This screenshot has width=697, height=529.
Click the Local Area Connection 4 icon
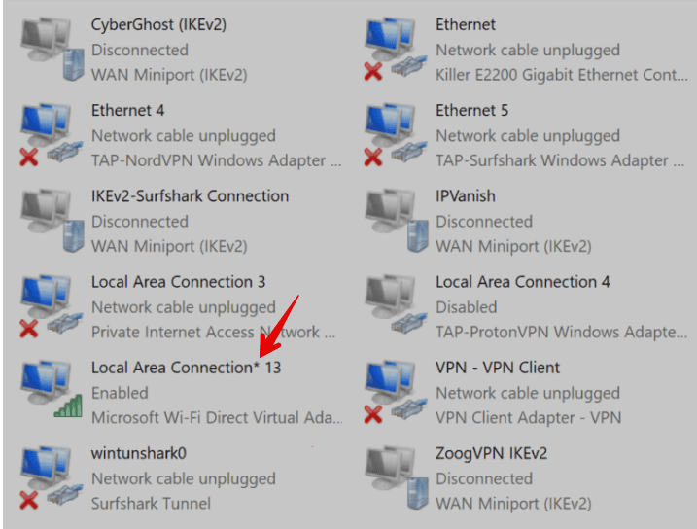(x=392, y=306)
